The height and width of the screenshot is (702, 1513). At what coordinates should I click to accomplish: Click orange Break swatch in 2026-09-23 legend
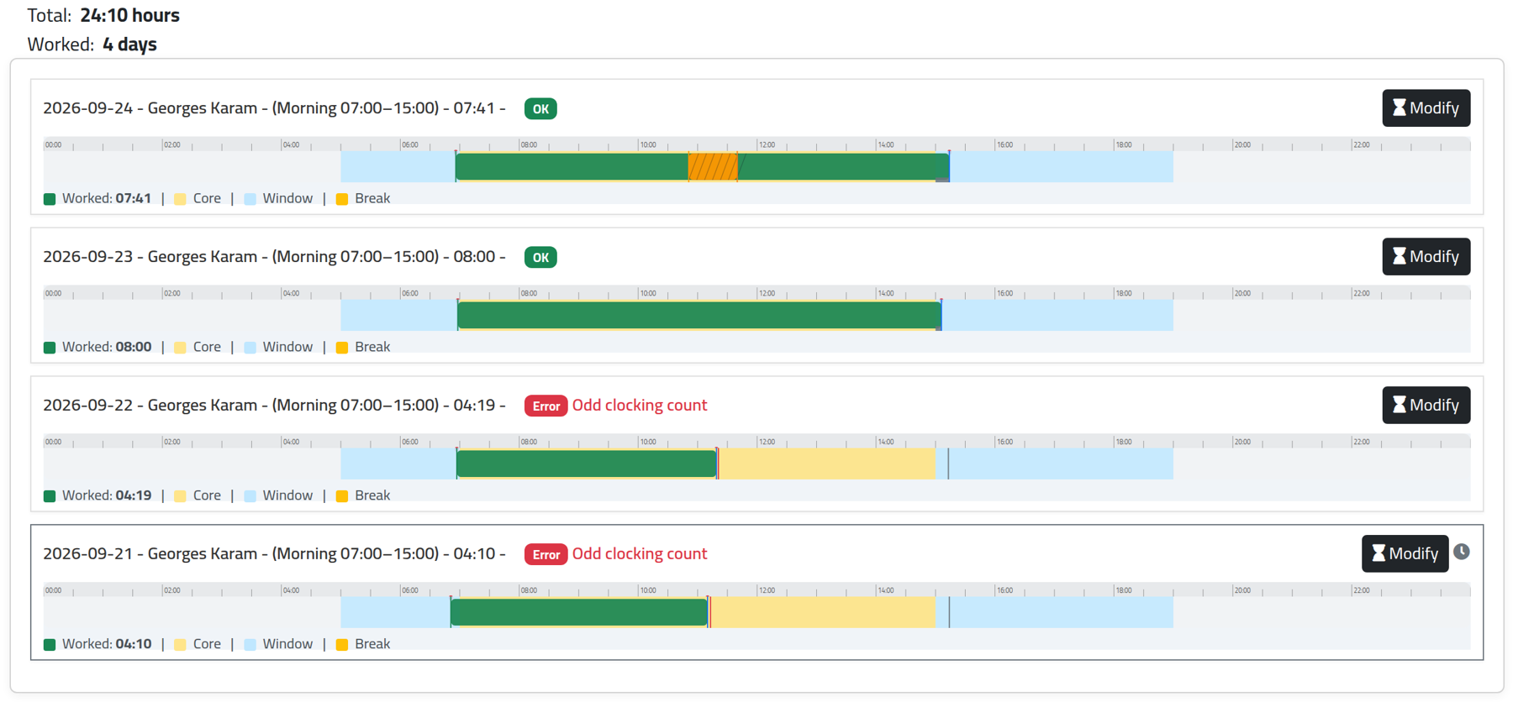click(342, 348)
